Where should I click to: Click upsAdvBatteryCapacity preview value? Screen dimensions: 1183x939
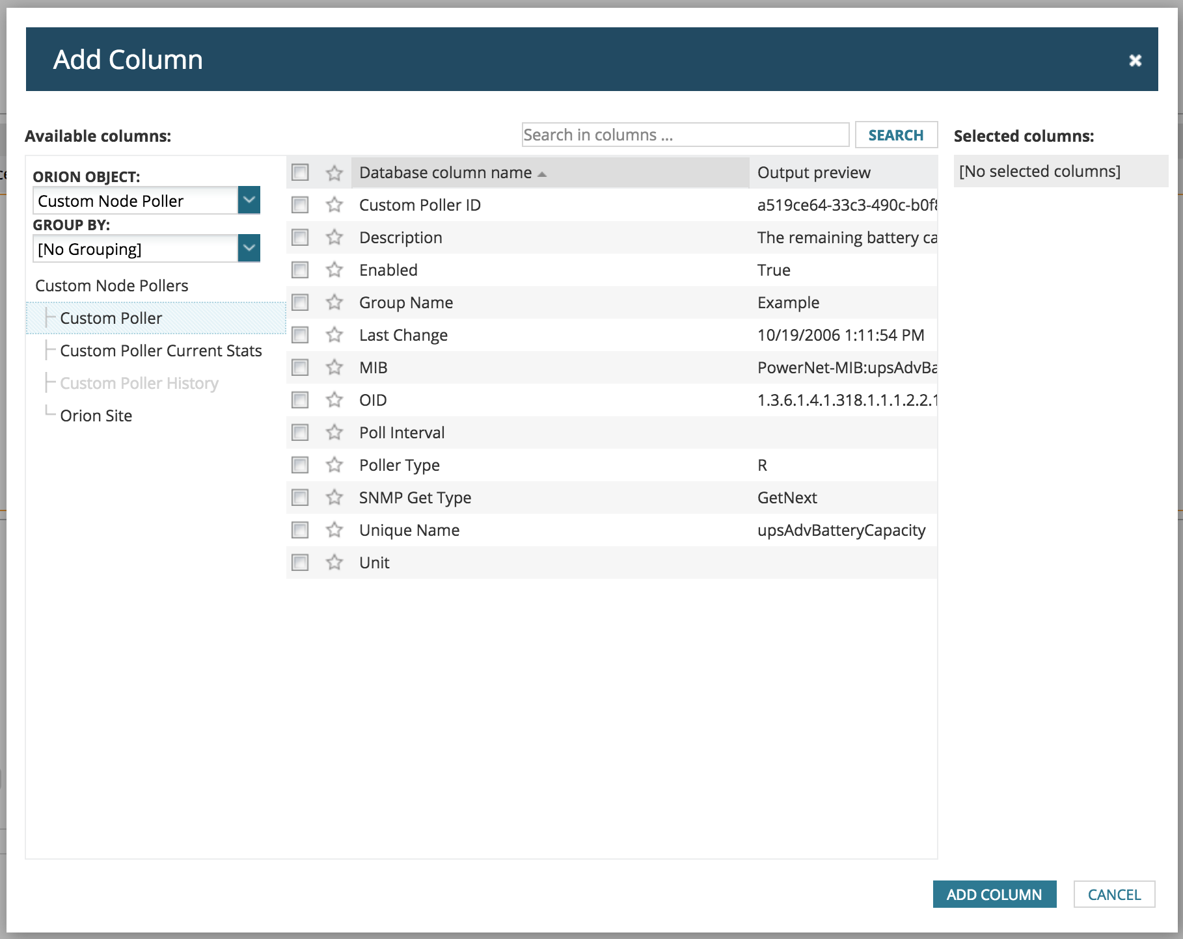[x=841, y=530]
